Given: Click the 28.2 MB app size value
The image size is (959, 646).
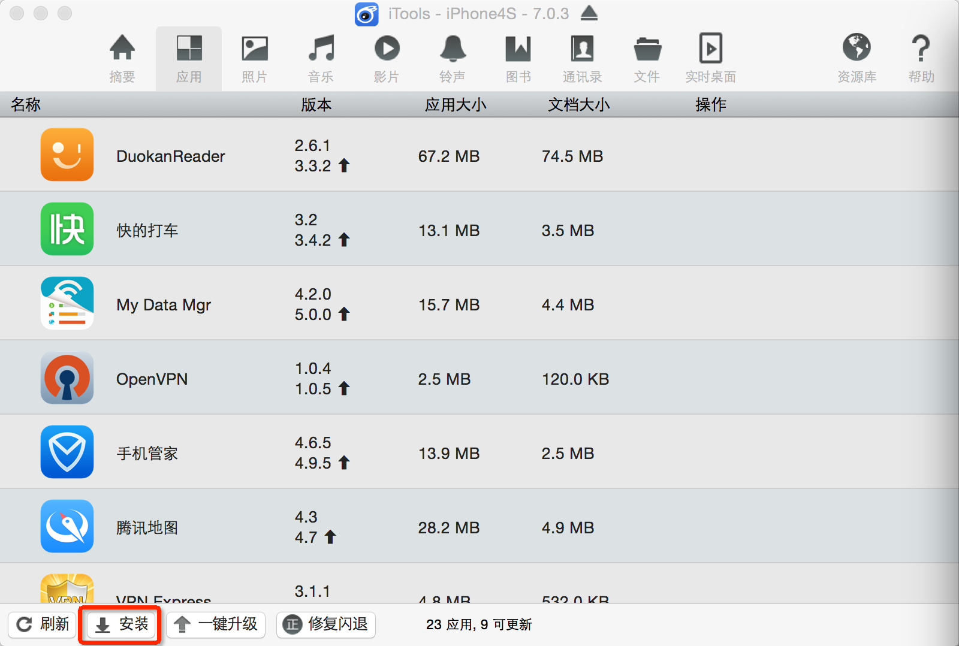Looking at the screenshot, I should pos(449,528).
